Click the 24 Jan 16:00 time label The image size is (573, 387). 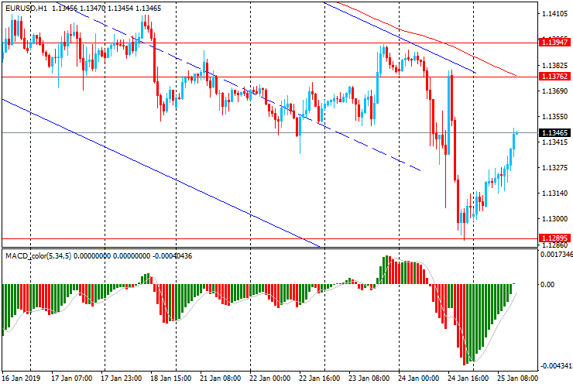pyautogui.click(x=468, y=378)
